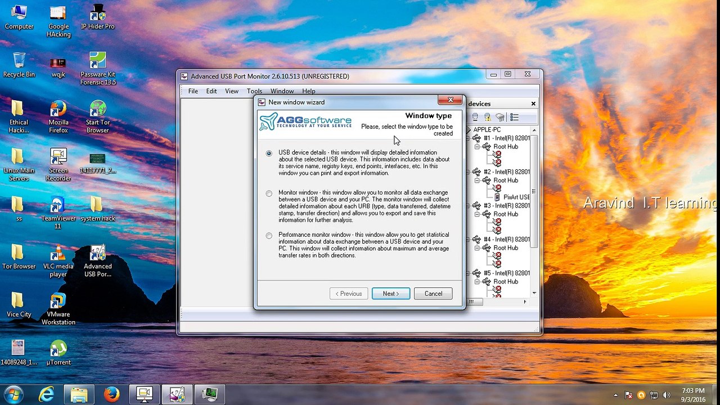720x405 pixels.
Task: Click the screen recorder taskbar button
Action: tap(145, 395)
